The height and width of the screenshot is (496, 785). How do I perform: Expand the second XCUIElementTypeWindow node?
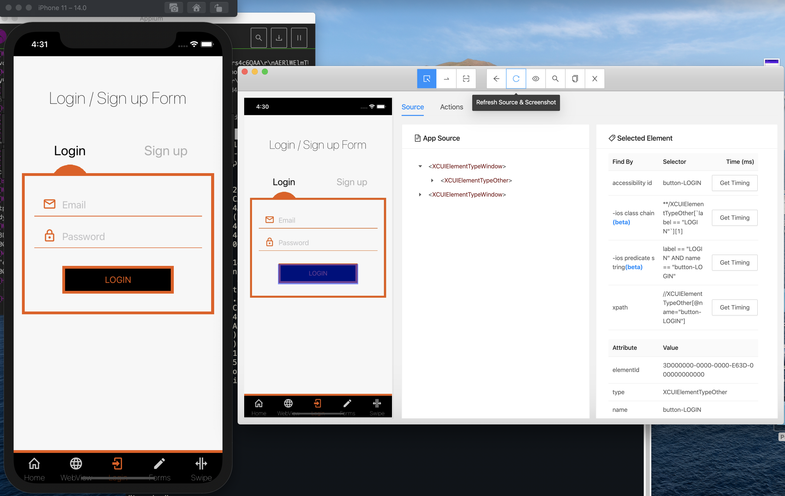tap(420, 194)
